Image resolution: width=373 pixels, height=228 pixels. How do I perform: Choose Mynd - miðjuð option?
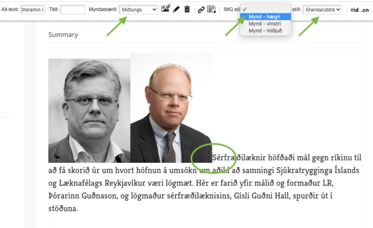tap(265, 31)
